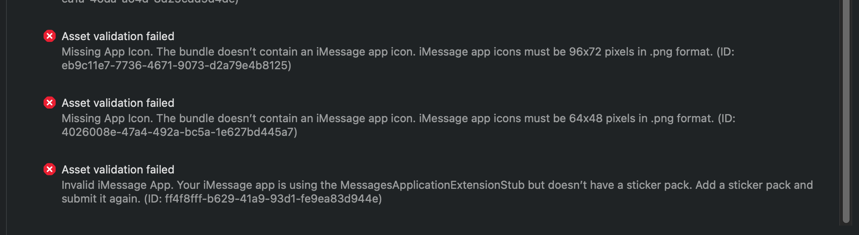Click the red error icon for the 96x72 icon failure

50,36
